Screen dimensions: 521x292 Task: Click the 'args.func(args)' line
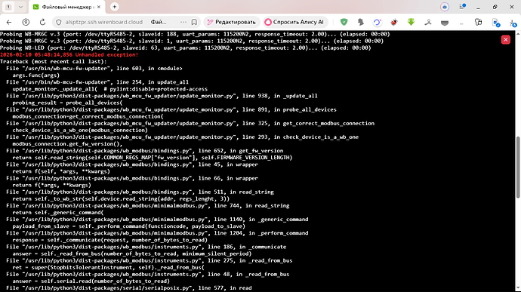tap(36, 75)
